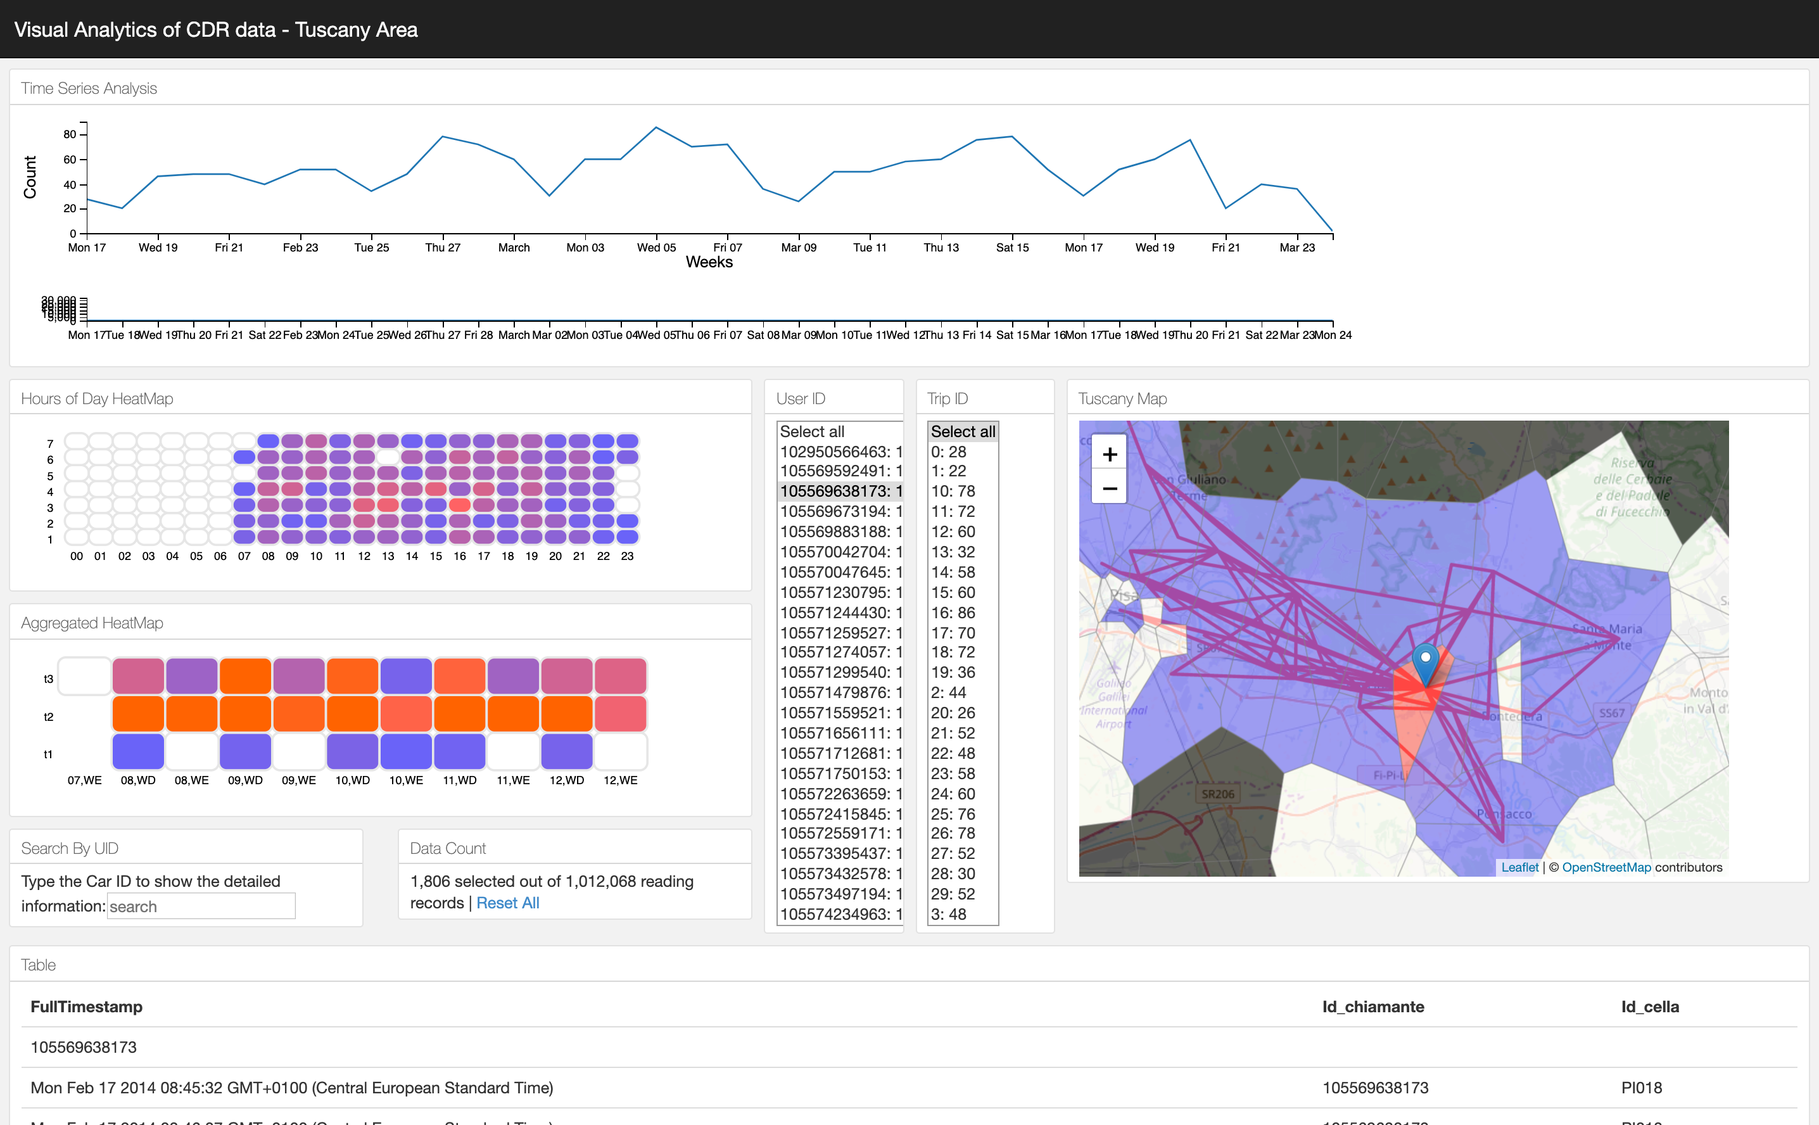The width and height of the screenshot is (1819, 1125).
Task: Select user 105569673194 in User ID list
Action: click(x=840, y=511)
